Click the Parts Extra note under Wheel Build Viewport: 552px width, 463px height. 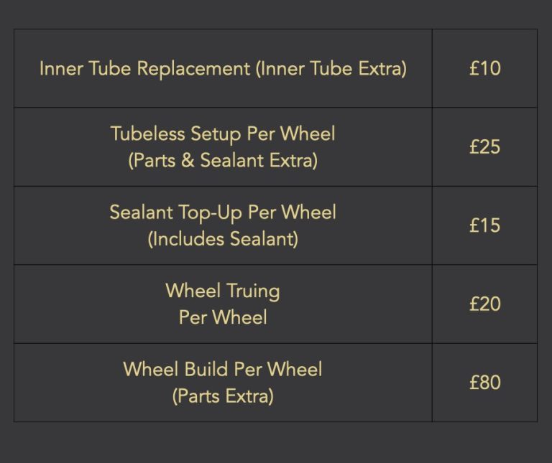[x=223, y=396]
